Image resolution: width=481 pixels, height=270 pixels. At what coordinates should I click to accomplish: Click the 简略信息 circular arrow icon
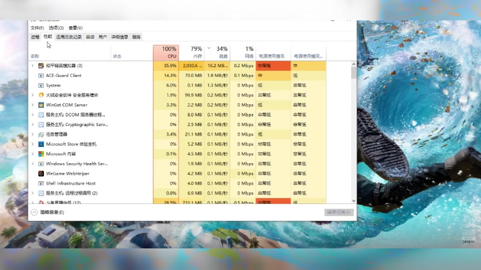click(x=34, y=212)
